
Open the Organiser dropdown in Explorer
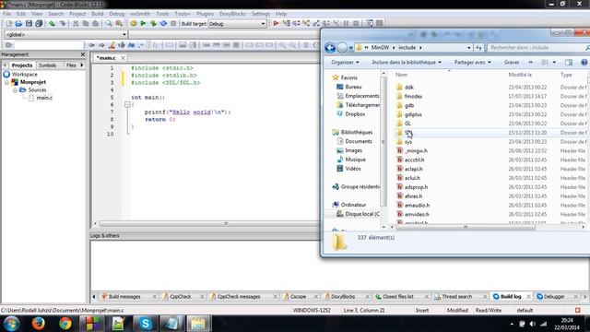click(345, 62)
